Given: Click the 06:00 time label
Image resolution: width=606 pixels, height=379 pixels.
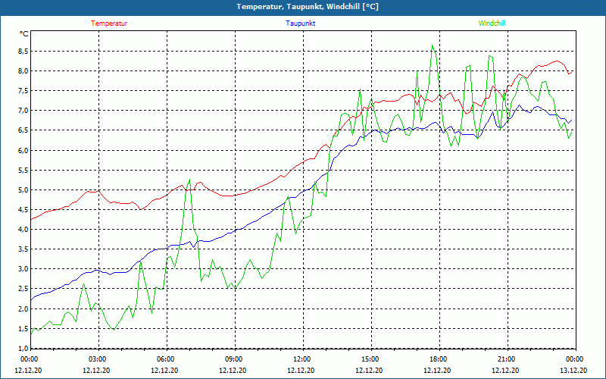Looking at the screenshot, I should click(164, 359).
